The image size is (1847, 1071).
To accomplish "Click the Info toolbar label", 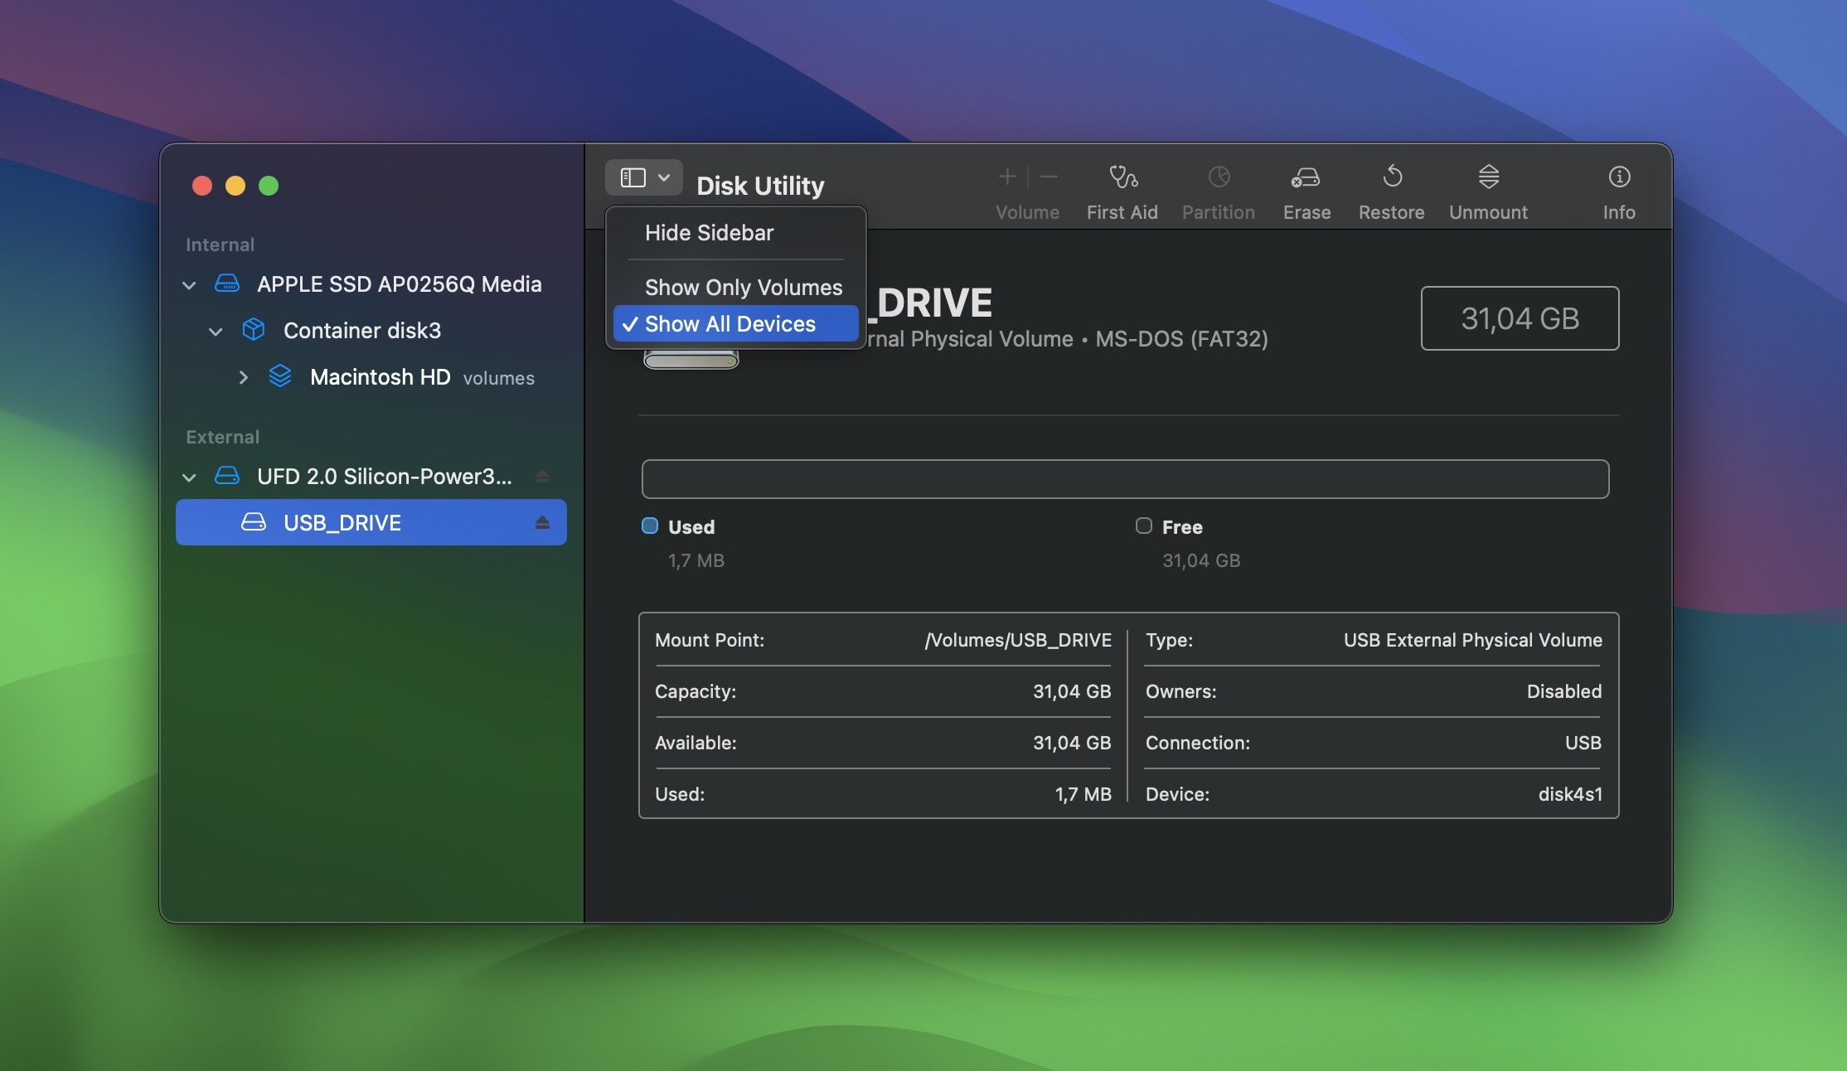I will click(1619, 212).
